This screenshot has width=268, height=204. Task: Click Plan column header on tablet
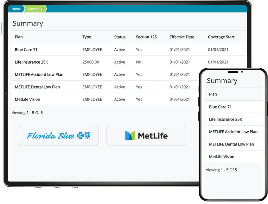(19, 37)
